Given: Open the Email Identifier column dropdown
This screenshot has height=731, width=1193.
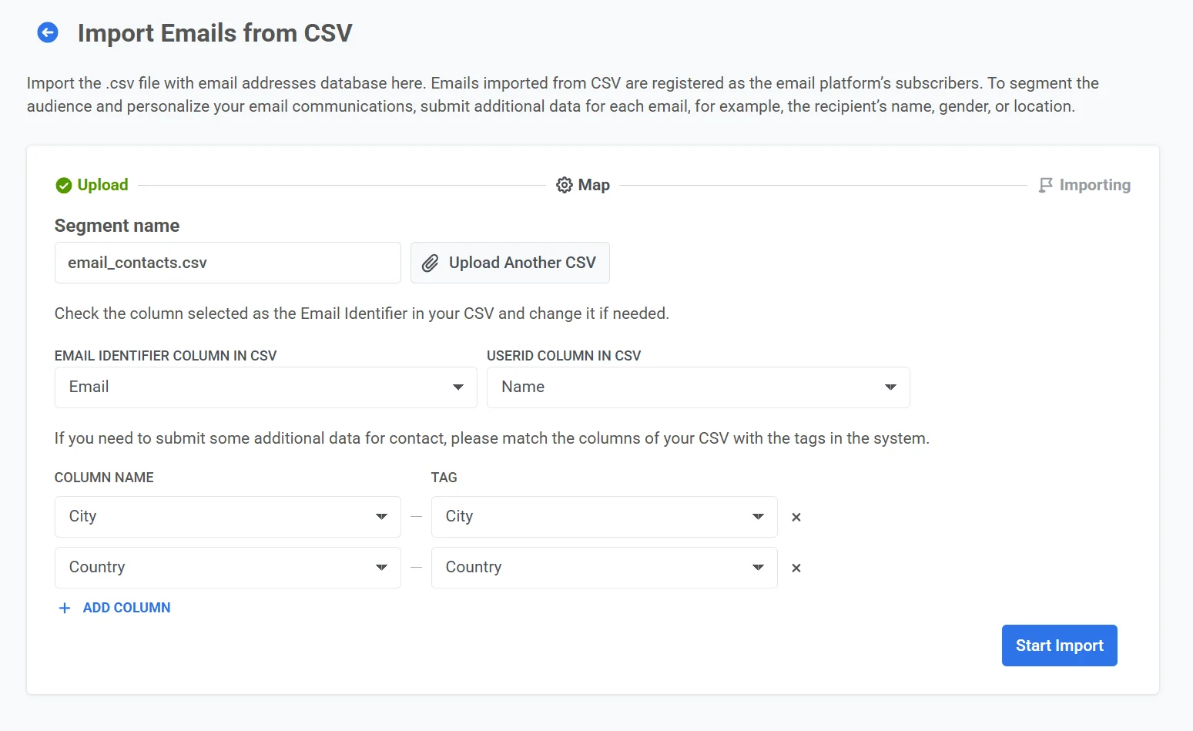Looking at the screenshot, I should [x=458, y=387].
